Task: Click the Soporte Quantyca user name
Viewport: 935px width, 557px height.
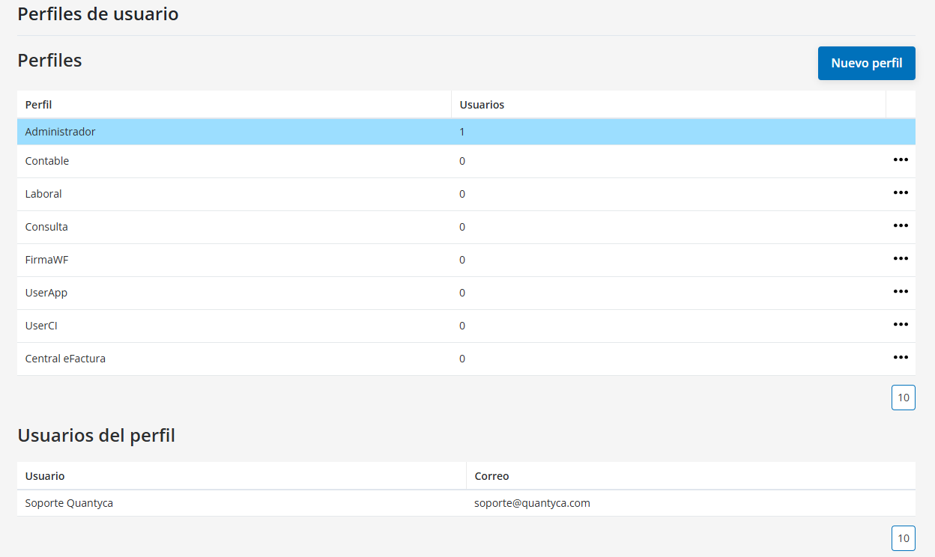Action: coord(69,503)
